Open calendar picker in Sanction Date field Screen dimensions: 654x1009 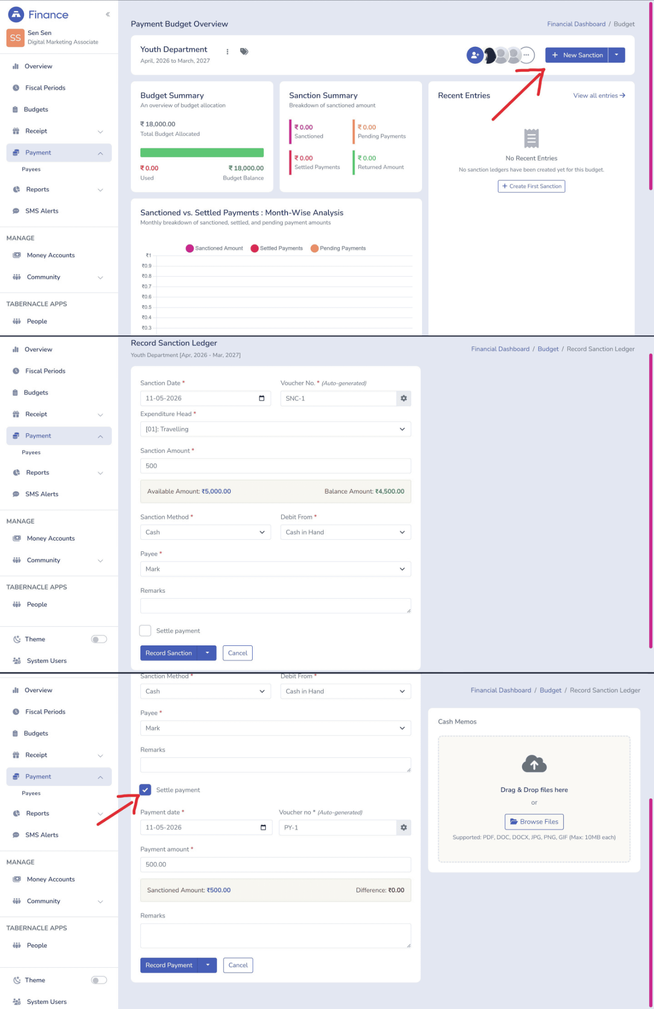coord(262,398)
